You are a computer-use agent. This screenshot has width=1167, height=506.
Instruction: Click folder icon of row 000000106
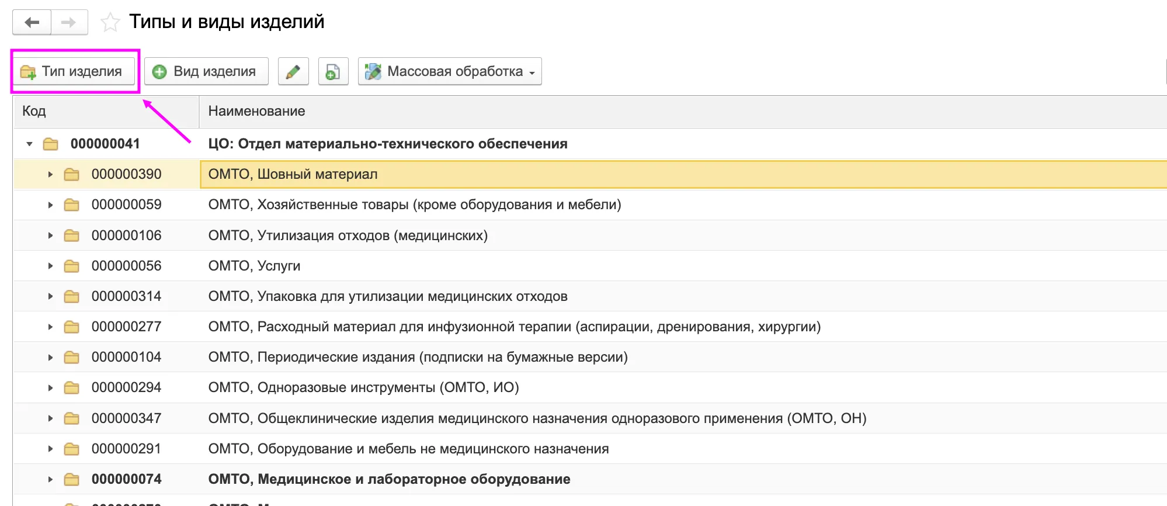(x=72, y=235)
